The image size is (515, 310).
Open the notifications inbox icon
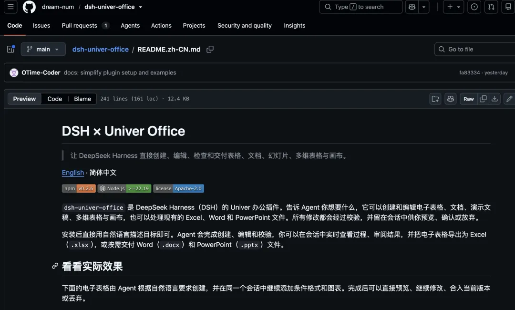pyautogui.click(x=508, y=7)
